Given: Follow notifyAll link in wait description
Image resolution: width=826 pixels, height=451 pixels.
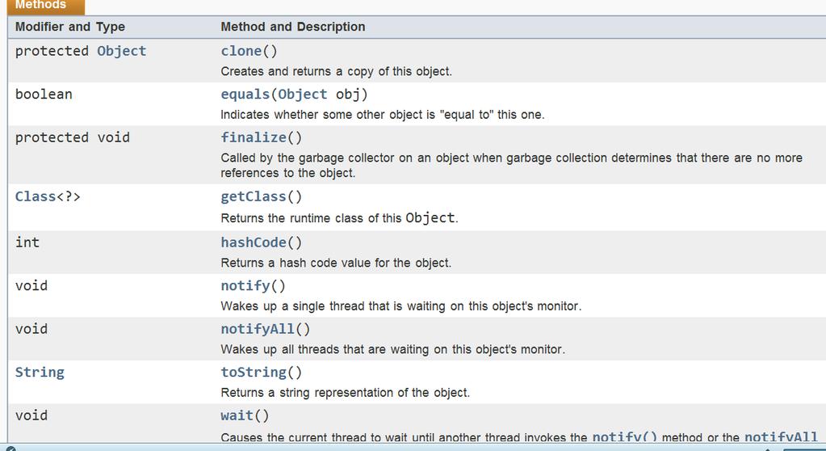Looking at the screenshot, I should click(x=782, y=436).
